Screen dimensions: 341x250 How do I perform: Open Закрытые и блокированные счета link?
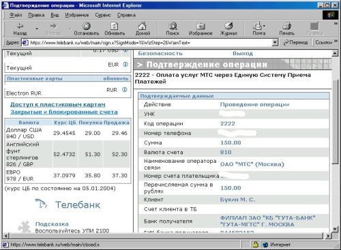tap(64, 112)
